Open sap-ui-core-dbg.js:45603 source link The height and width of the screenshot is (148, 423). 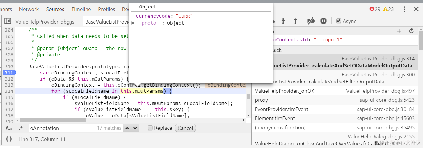(x=386, y=118)
